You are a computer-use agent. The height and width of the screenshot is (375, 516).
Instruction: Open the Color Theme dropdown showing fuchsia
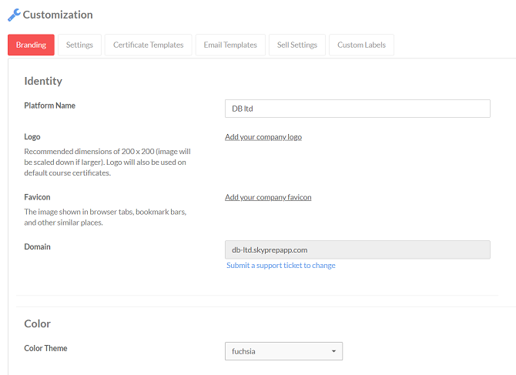283,351
